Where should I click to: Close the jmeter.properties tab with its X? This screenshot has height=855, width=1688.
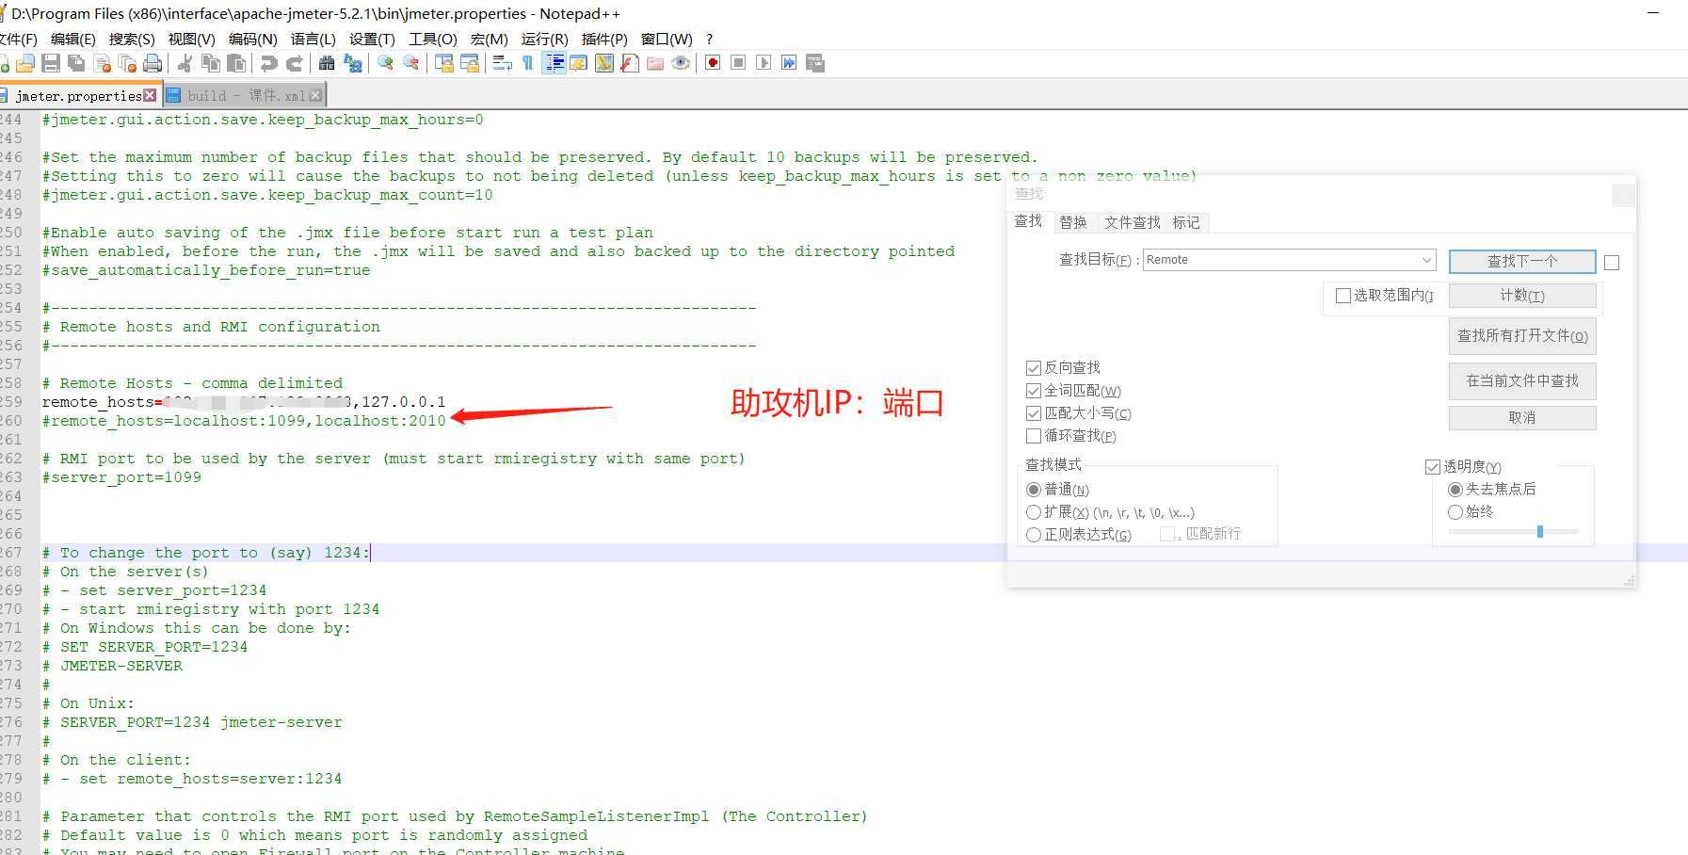point(150,95)
